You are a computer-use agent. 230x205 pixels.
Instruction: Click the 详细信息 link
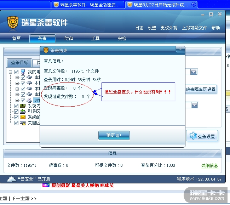209,166
